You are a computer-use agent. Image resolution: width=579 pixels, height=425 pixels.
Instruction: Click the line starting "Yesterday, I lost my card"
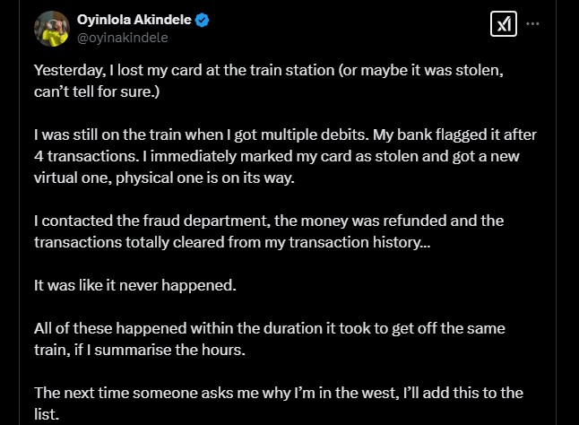click(289, 70)
